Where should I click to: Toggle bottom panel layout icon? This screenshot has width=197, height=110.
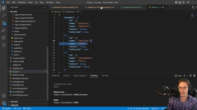tap(180, 2)
